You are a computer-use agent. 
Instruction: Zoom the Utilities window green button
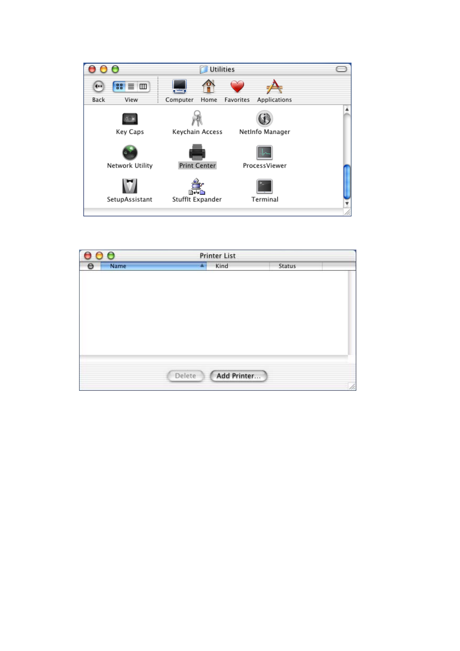coord(115,69)
